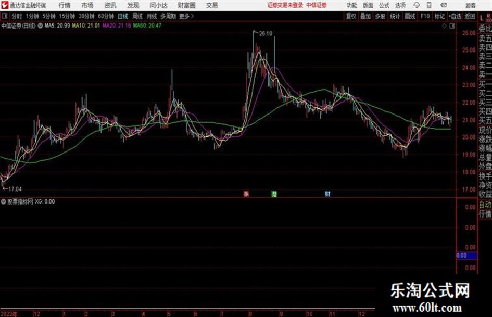Click the 多股 multi-stock button

pyautogui.click(x=380, y=16)
